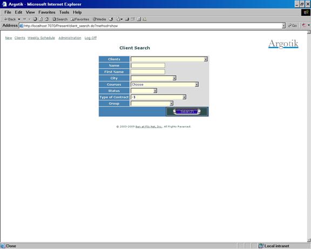The width and height of the screenshot is (311, 249).
Task: Follow the Weekly Schedule link
Action: 41,38
